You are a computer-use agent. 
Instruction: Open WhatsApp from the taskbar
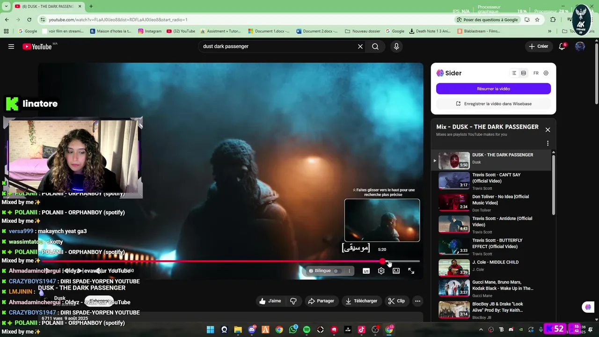pyautogui.click(x=293, y=330)
